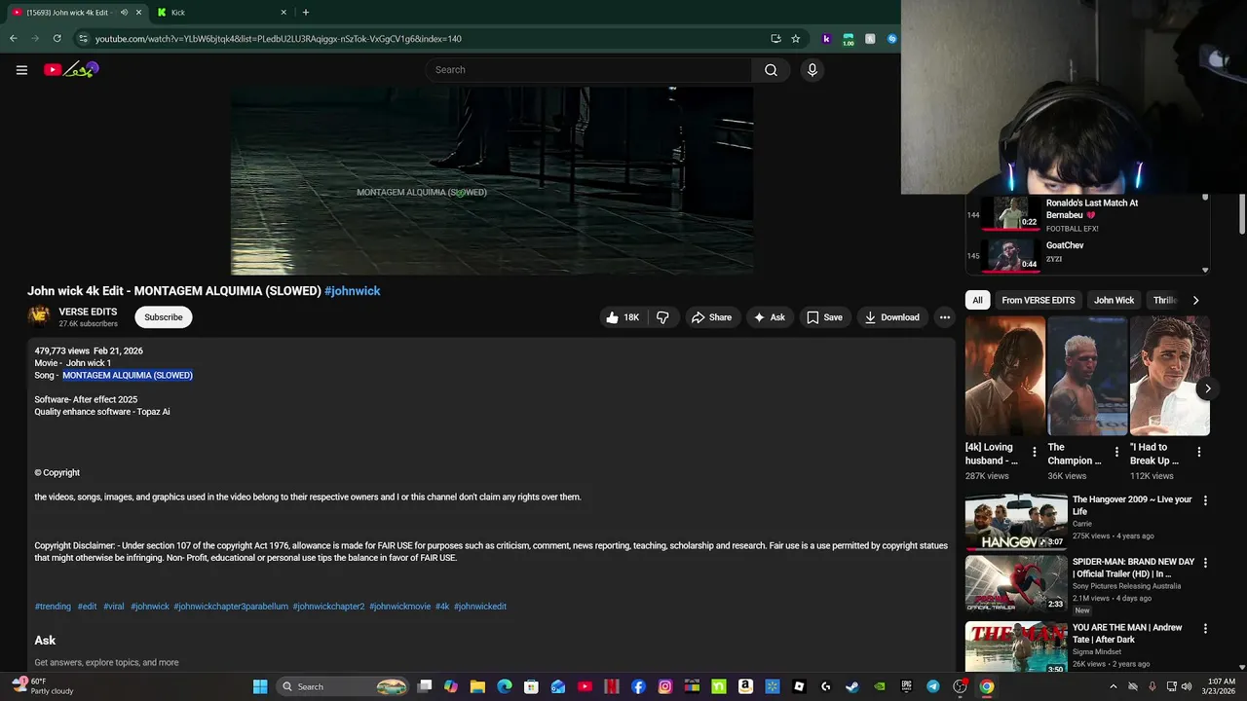Viewport: 1247px width, 701px height.
Task: Start voice search with the microphone
Action: tap(812, 70)
